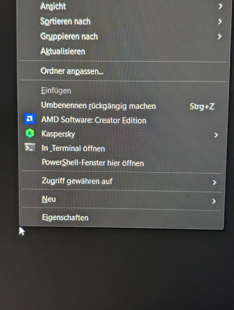Click the AMD Software icon
The height and width of the screenshot is (310, 234).
coord(30,119)
